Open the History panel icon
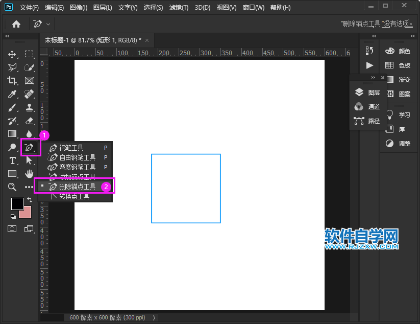The height and width of the screenshot is (324, 420). 370,51
